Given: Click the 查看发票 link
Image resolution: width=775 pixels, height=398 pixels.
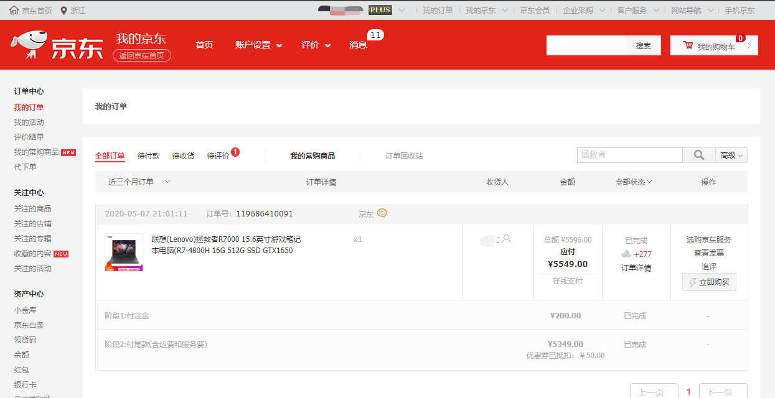Looking at the screenshot, I should (709, 253).
